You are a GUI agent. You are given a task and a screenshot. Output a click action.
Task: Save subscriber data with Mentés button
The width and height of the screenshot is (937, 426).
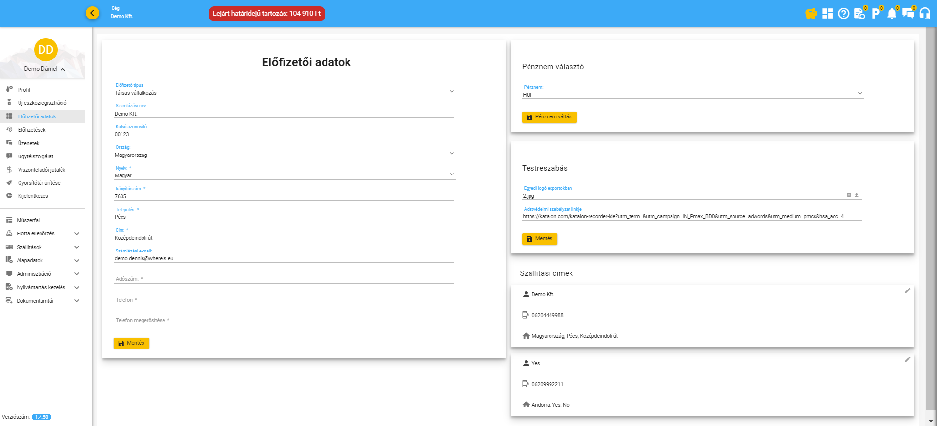(x=131, y=343)
